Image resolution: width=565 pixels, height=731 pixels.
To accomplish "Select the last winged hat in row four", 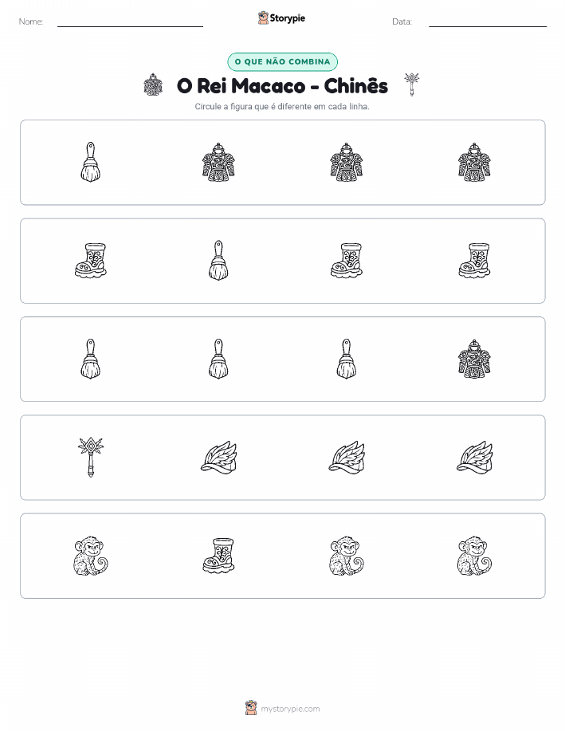I will tap(474, 457).
